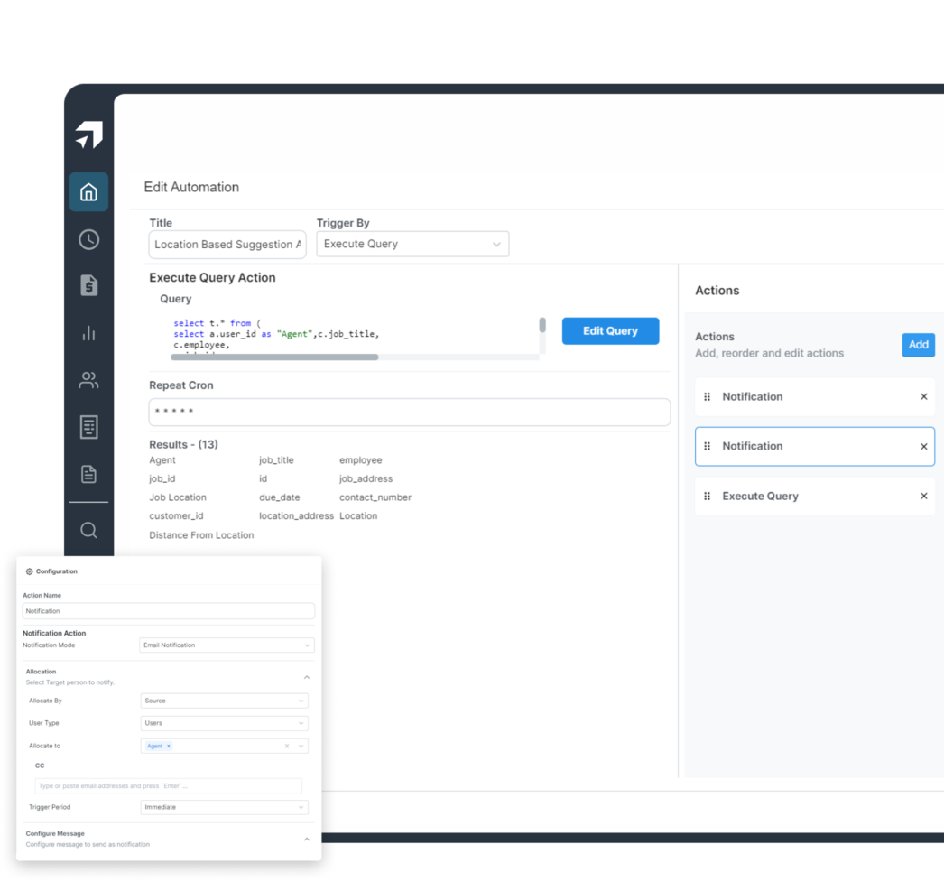This screenshot has width=944, height=891.
Task: Remove the Agent tag from Allocate to
Action: 169,747
